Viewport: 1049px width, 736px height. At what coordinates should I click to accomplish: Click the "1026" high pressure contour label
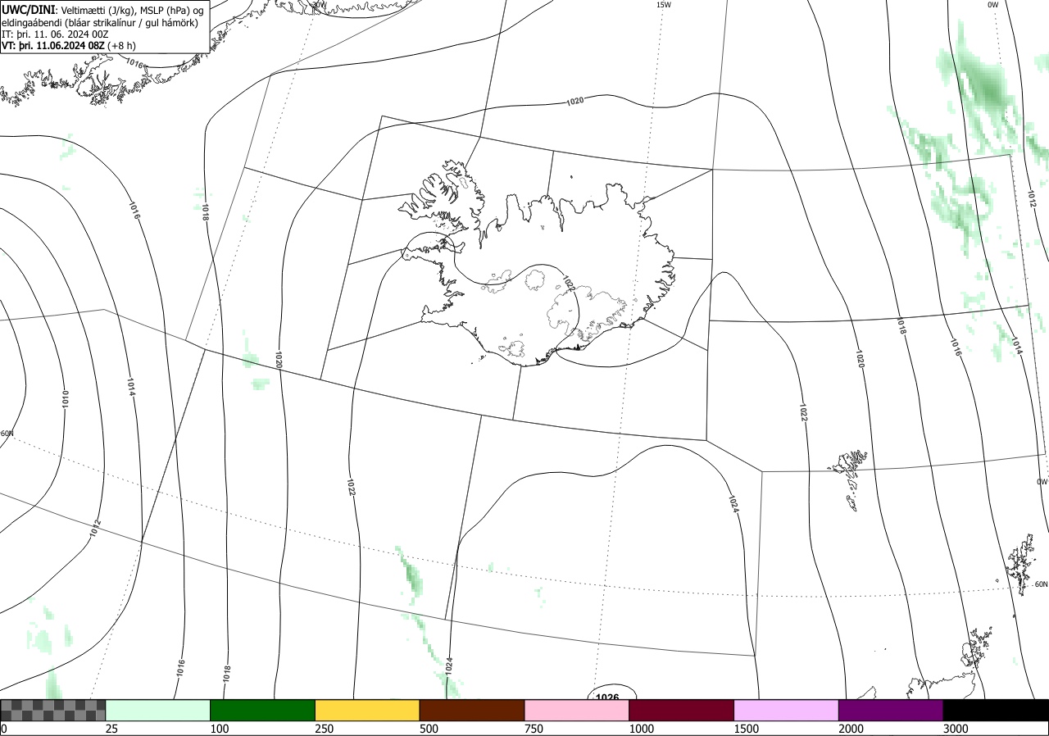click(x=607, y=697)
